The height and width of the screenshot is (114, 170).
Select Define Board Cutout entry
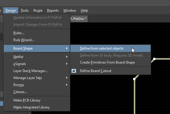tap(110, 71)
